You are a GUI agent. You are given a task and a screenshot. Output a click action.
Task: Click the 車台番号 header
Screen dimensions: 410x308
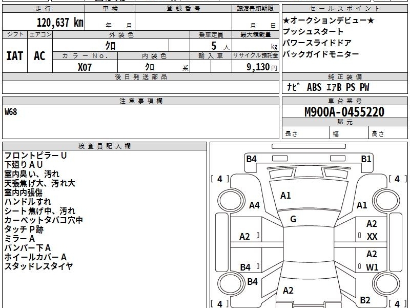point(344,101)
